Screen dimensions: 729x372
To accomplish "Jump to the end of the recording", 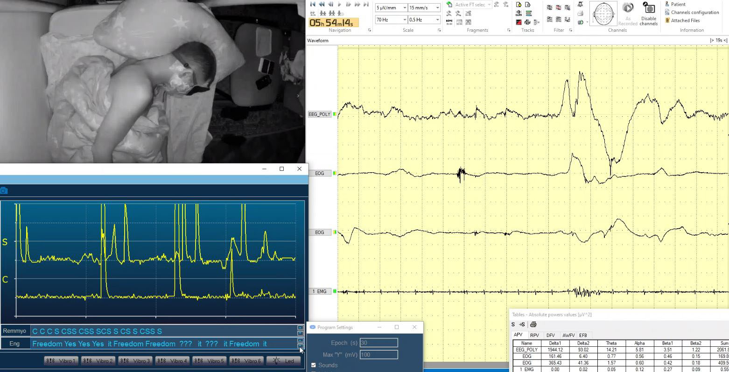I will [x=366, y=4].
